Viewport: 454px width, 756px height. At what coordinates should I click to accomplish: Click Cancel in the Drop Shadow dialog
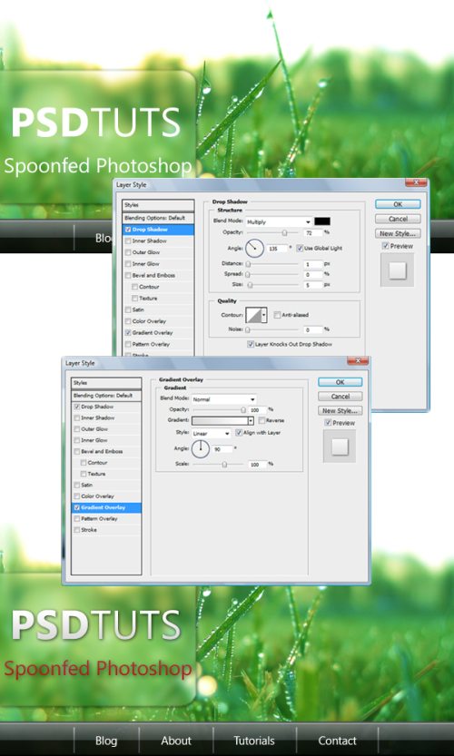[x=398, y=219]
